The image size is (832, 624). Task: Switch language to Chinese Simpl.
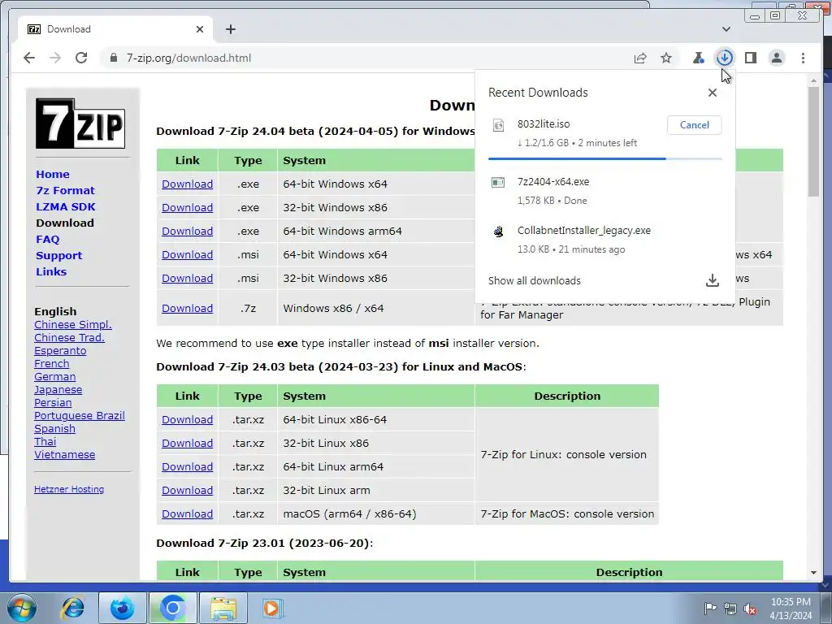(73, 325)
